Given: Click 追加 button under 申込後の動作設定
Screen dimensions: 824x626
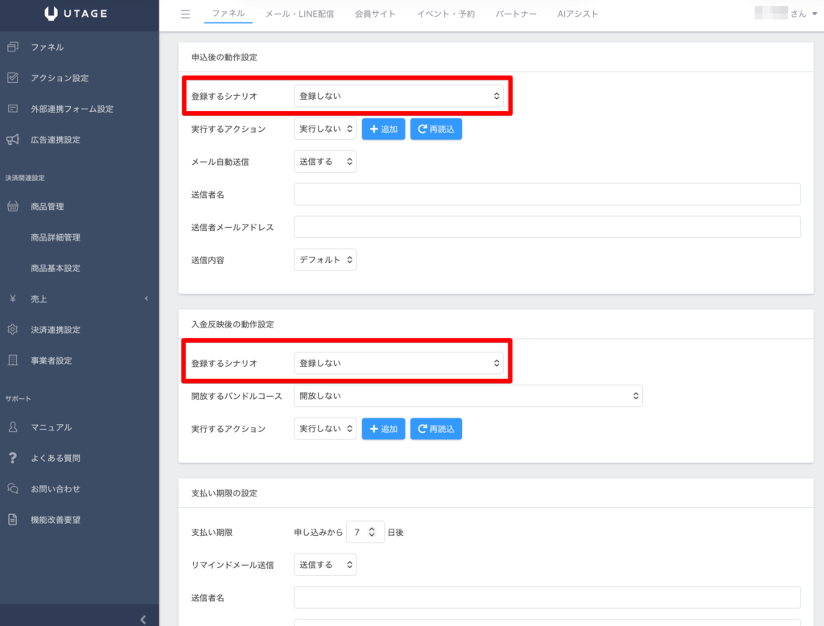Looking at the screenshot, I should (x=383, y=129).
